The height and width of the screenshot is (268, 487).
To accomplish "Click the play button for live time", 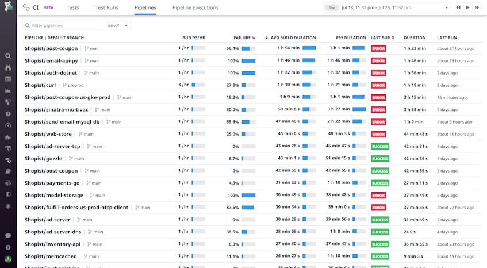I will 467,7.
